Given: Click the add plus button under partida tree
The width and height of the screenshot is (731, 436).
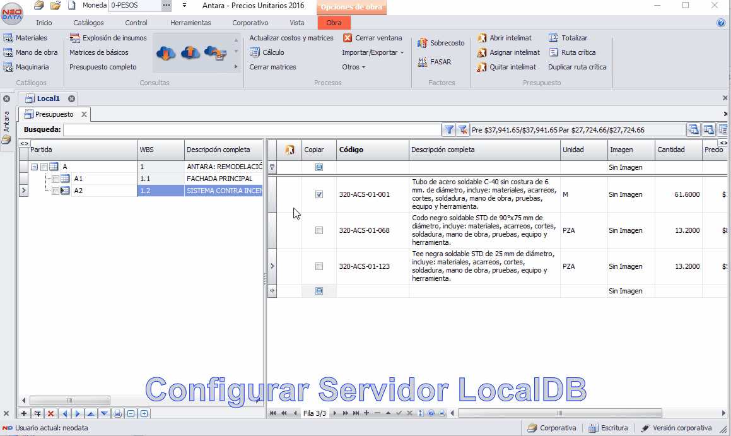Looking at the screenshot, I should point(24,413).
